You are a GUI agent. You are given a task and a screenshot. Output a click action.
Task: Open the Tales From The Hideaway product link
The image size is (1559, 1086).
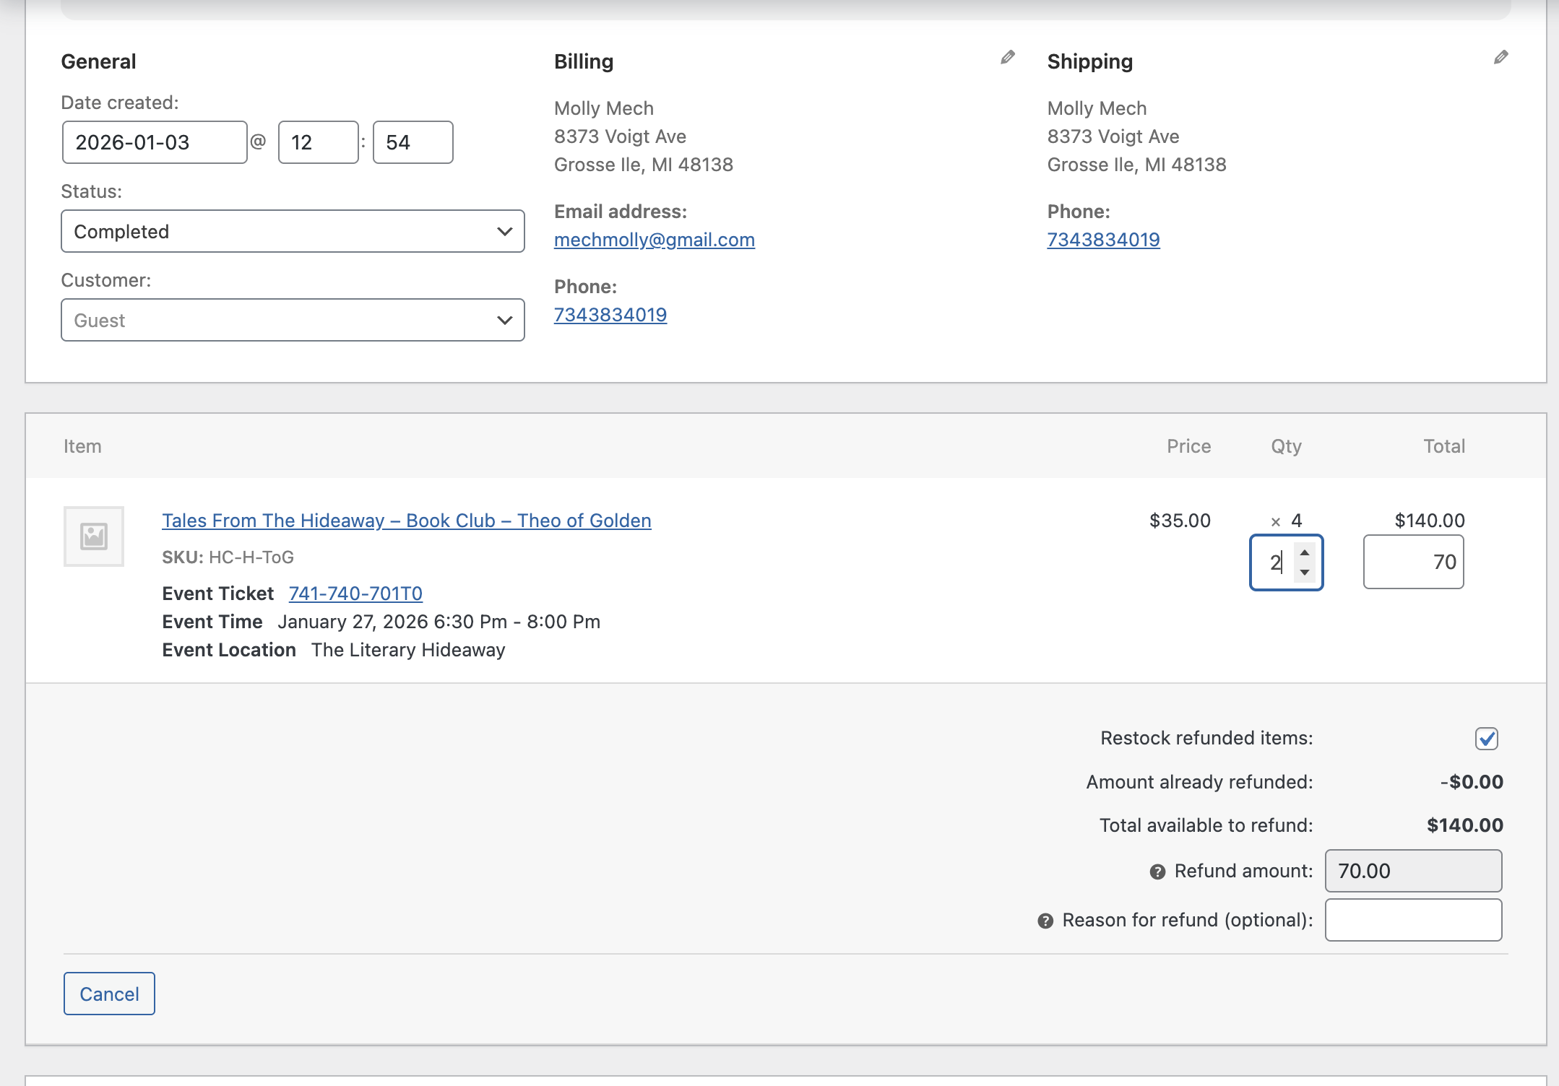pos(406,521)
